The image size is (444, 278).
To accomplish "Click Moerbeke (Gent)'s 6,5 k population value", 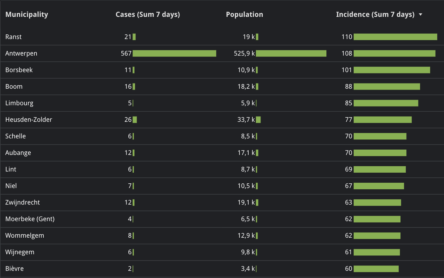I will [248, 219].
